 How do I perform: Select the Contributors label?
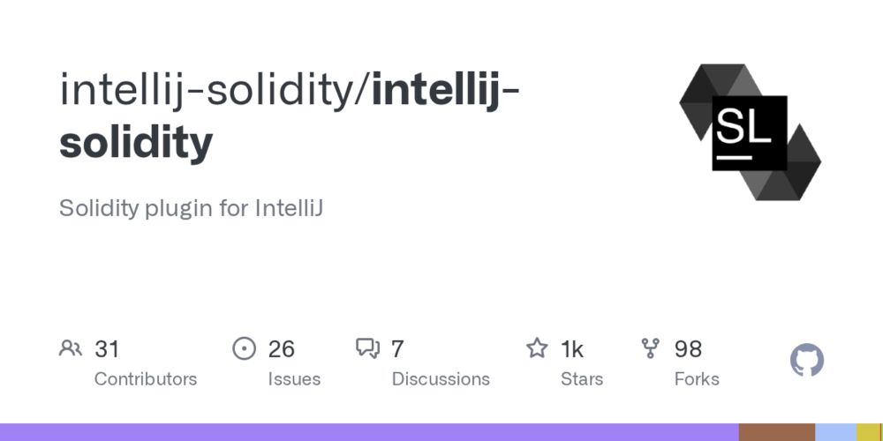point(146,379)
